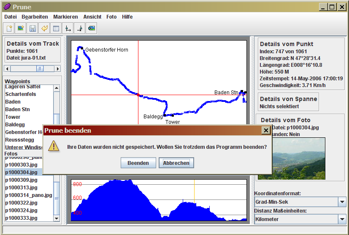This screenshot has height=235, width=349.
Task: Click the edit point table icon
Action: point(56,28)
